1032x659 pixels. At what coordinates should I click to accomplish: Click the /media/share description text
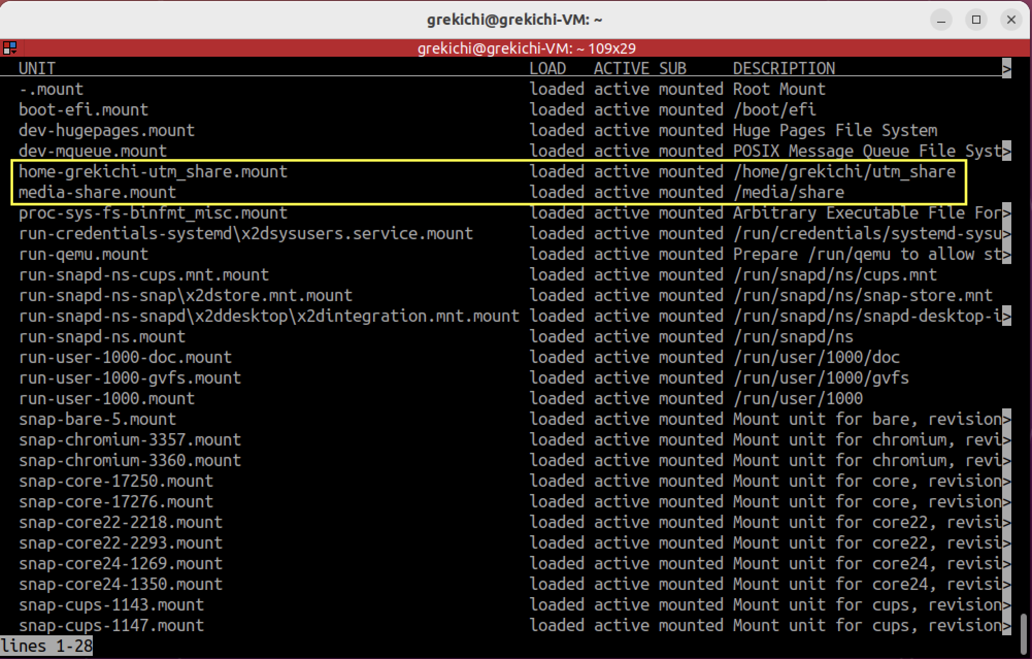tap(789, 192)
